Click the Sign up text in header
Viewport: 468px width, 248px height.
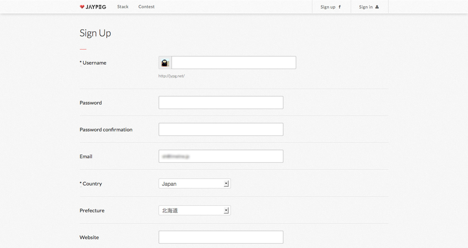pyautogui.click(x=328, y=7)
